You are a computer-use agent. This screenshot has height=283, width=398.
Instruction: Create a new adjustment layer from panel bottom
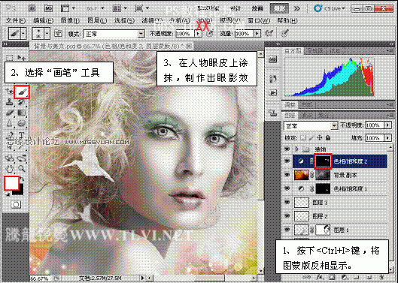pyautogui.click(x=345, y=277)
